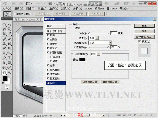The image size is (158, 118).
Task: Enable the 内发光 inner glow effect
Action: [x=48, y=48]
